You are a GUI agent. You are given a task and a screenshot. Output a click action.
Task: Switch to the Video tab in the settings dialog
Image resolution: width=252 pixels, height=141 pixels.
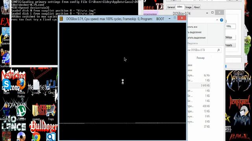[x=180, y=7]
